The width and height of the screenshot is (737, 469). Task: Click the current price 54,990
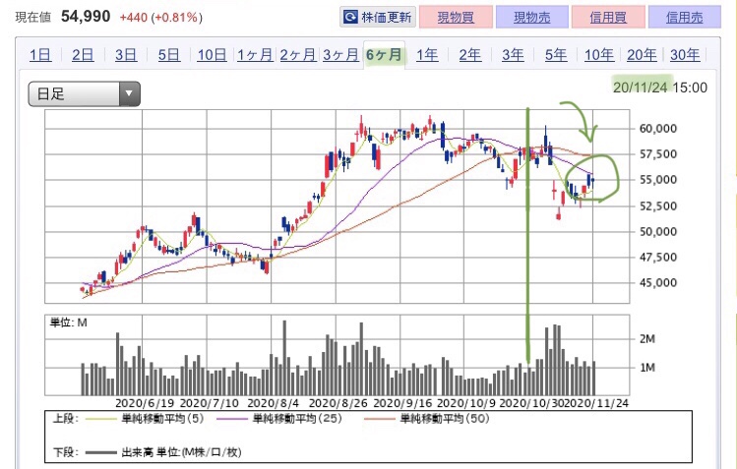coord(86,17)
